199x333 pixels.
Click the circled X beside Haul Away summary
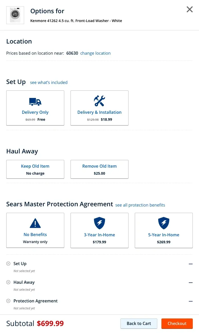(8, 282)
